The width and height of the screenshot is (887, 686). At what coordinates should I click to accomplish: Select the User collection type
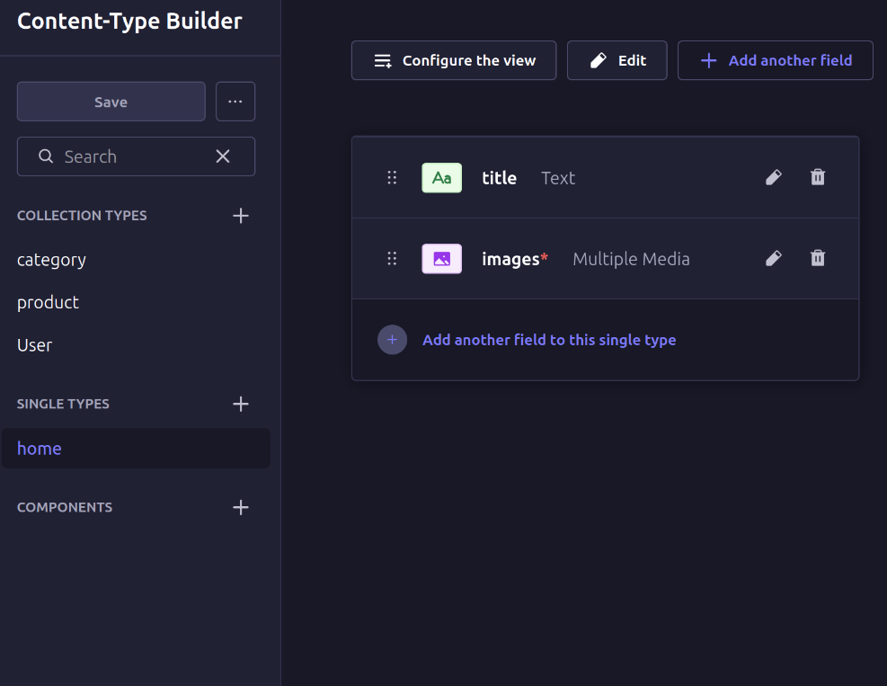[35, 345]
